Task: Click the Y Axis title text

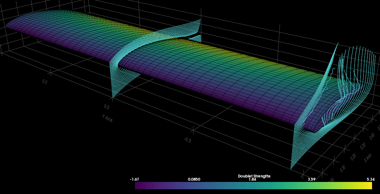Action: [108, 117]
